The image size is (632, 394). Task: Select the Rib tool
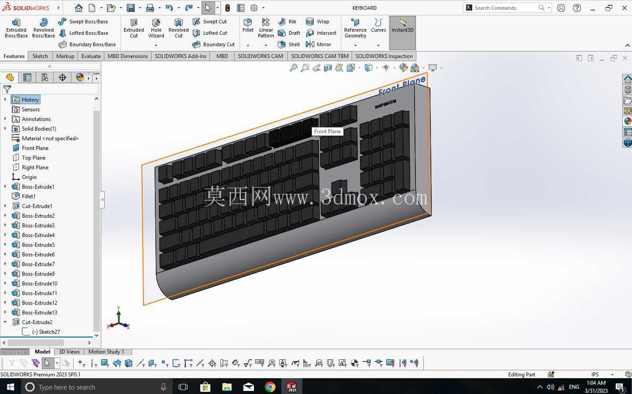[287, 22]
